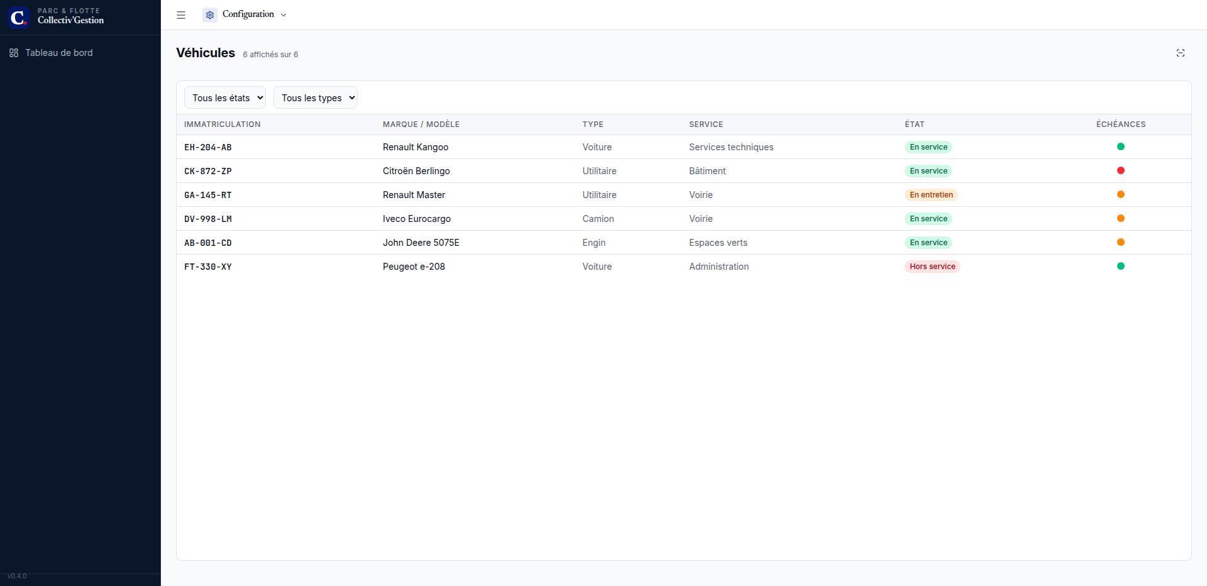Screen dimensions: 1207x586
Task: Select vehicle AB-001-CD
Action: pyautogui.click(x=208, y=243)
